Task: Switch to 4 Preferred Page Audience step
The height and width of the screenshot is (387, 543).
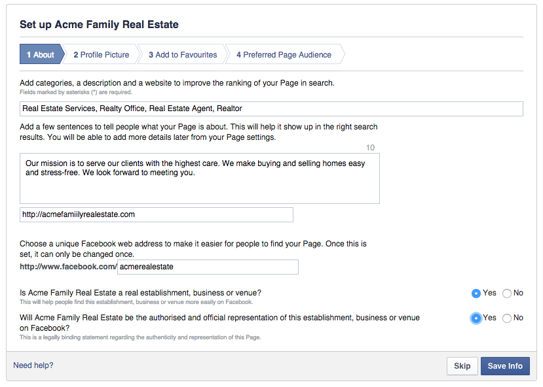Action: (x=284, y=55)
